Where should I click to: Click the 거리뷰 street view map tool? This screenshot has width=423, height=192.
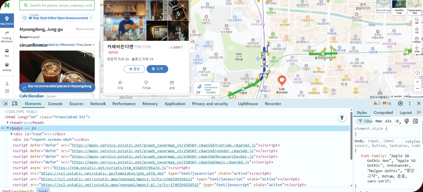[x=417, y=49]
